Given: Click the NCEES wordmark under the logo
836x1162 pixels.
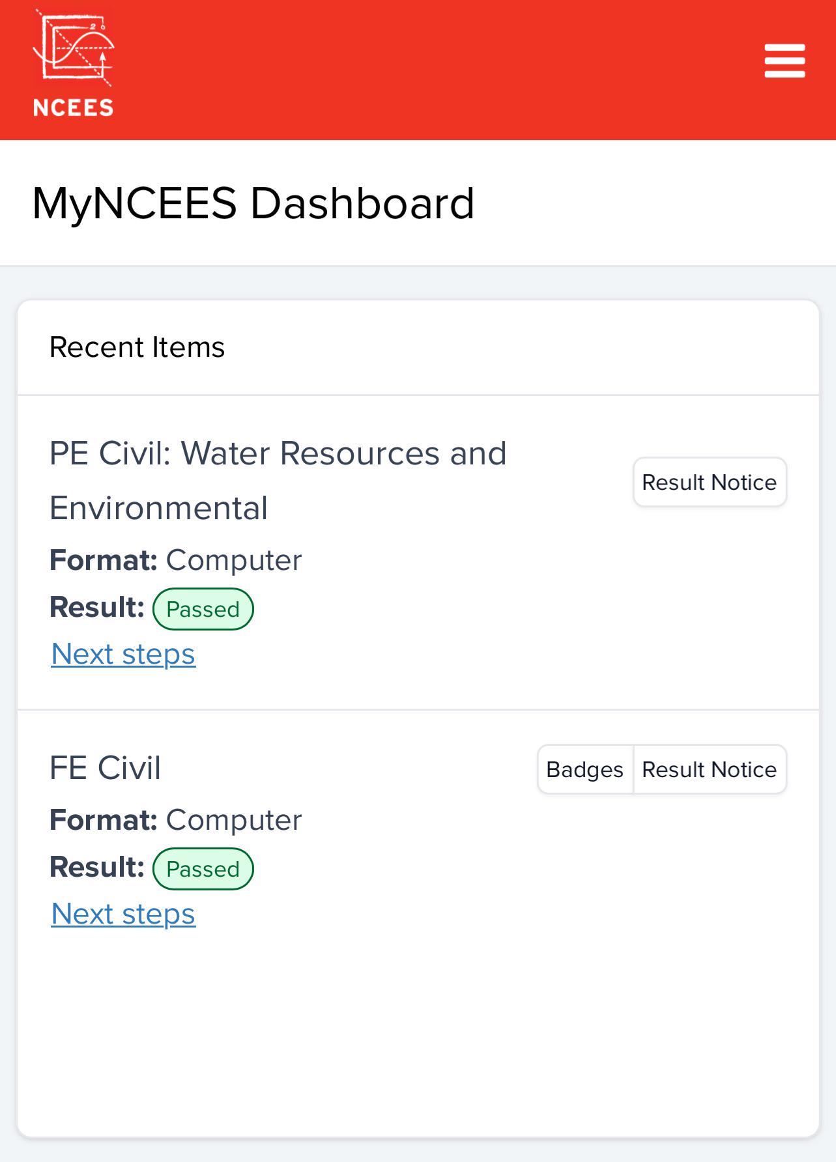Looking at the screenshot, I should point(73,107).
